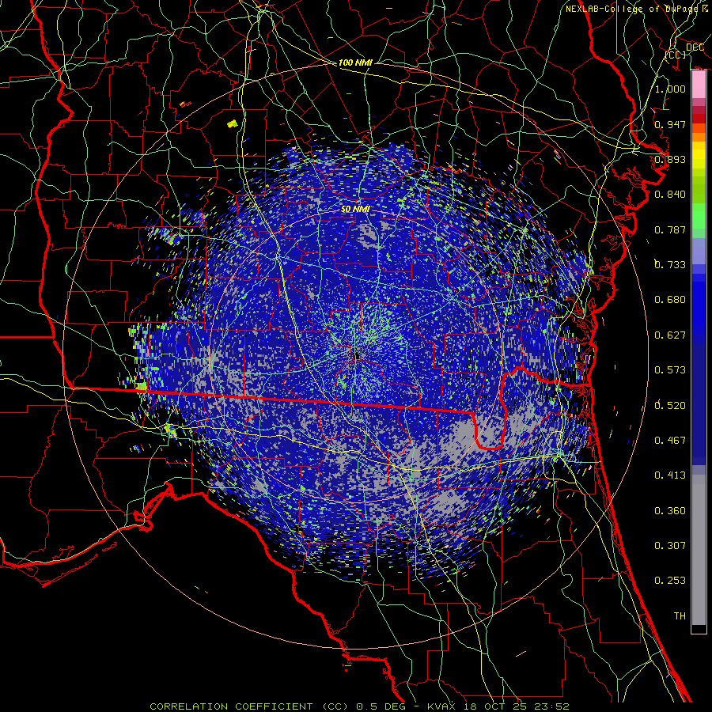Click the radar site marker at map center
This screenshot has height=712, width=712.
click(x=357, y=356)
